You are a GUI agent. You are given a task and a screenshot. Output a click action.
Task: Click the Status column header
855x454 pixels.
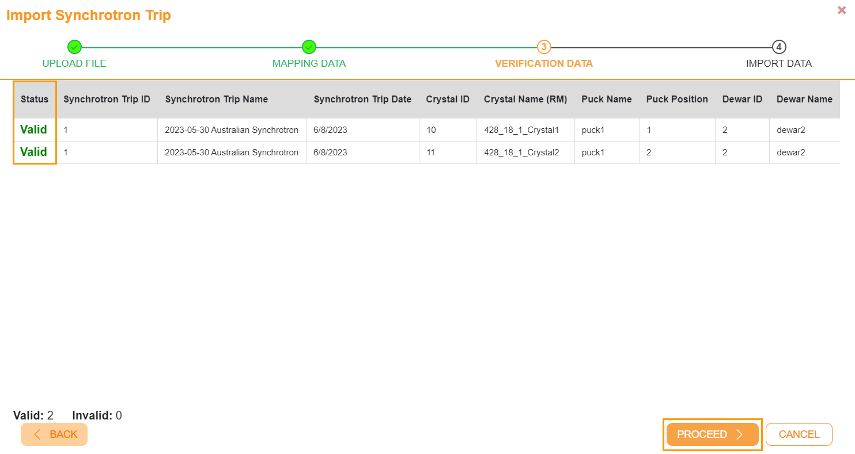[x=34, y=99]
